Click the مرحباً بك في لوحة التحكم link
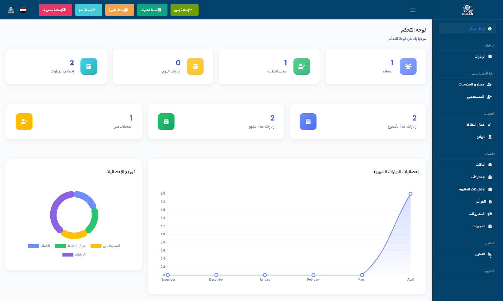The height and width of the screenshot is (301, 503). (x=407, y=39)
